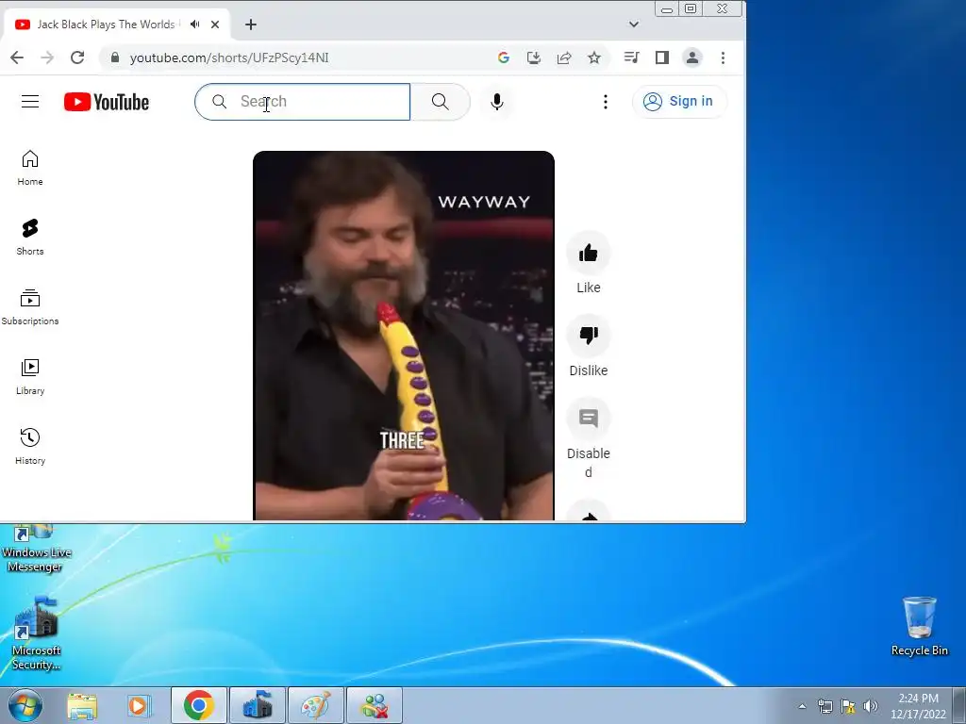Click the volume tray icon

coord(871,706)
